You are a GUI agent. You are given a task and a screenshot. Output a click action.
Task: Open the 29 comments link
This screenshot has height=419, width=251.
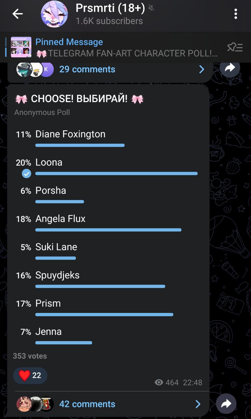tap(87, 69)
